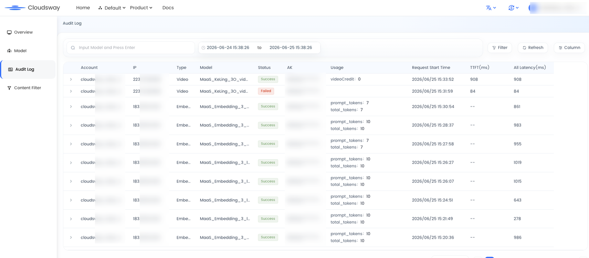
Task: Expand the Failed Video log row
Action: 71,91
